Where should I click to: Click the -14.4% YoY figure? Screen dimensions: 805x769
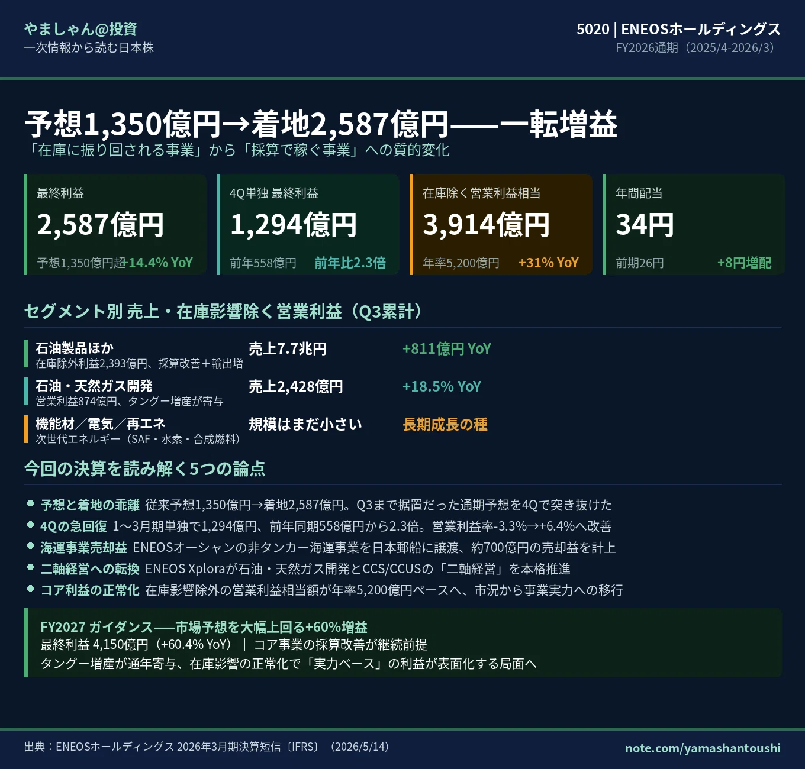(157, 263)
